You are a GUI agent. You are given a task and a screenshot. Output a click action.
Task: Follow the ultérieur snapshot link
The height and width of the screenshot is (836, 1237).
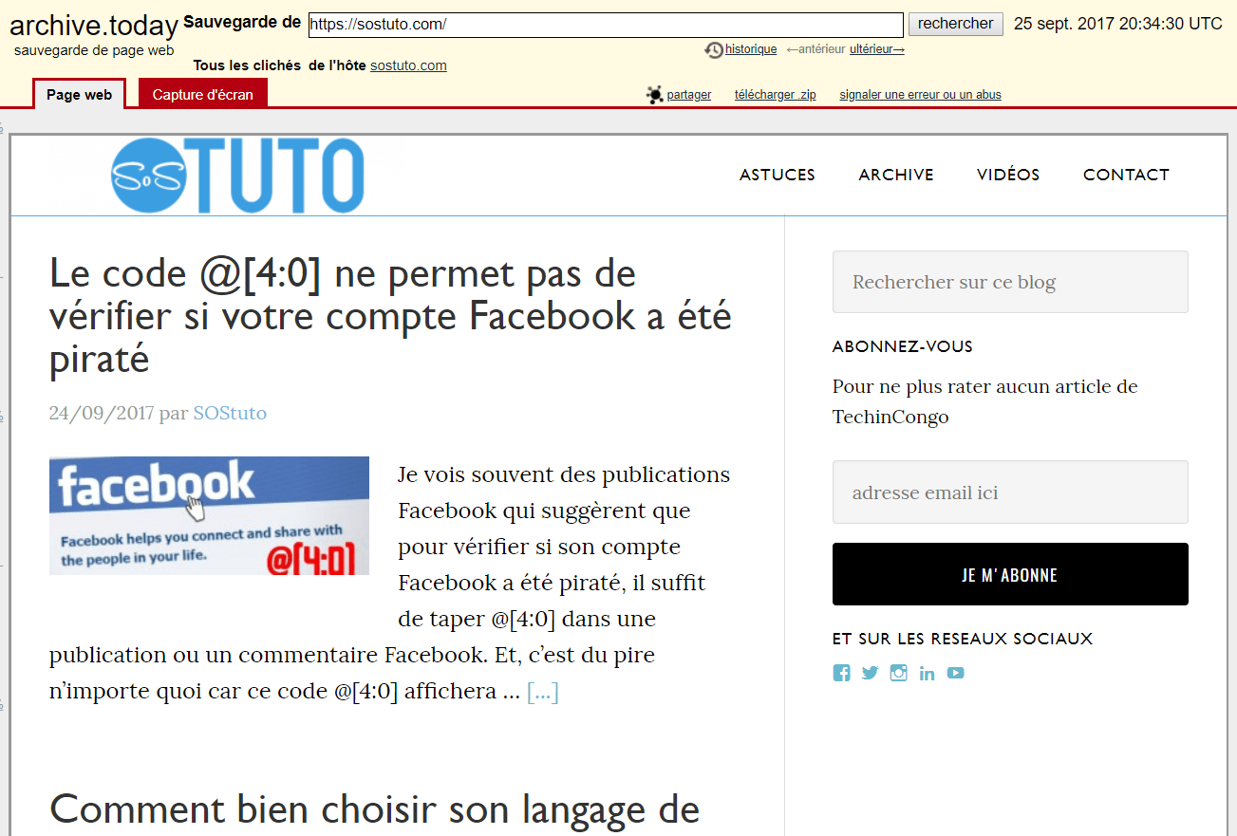pos(875,49)
